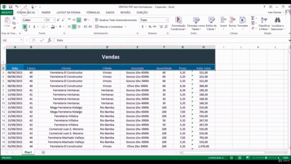Screen dimensions: 291x164
Task: Click the Clear eraser icon in Edição
Action: [x=253, y=28]
